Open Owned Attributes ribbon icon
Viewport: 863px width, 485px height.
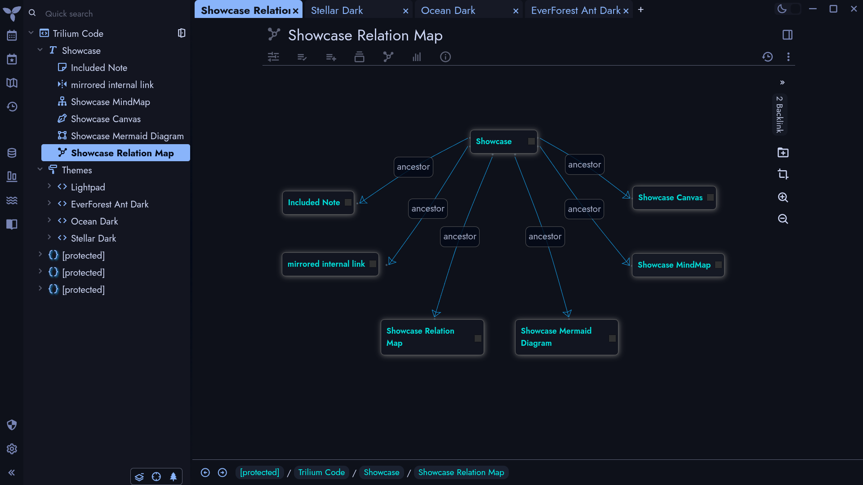(302, 57)
